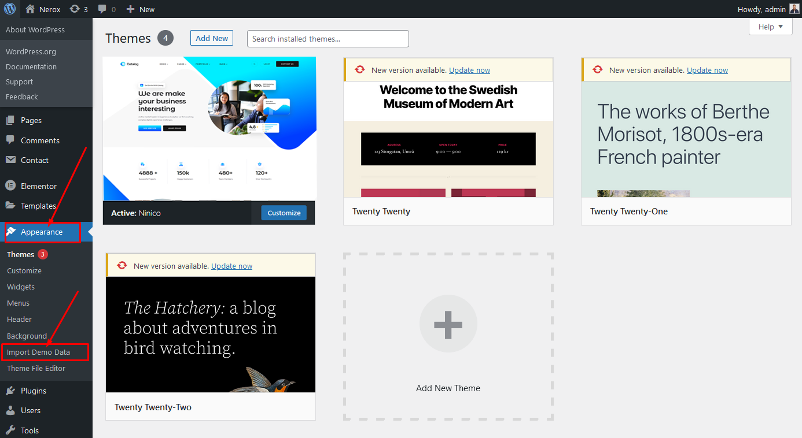Open Plugins via its plug icon
Screen dimensions: 802x438
coord(10,391)
